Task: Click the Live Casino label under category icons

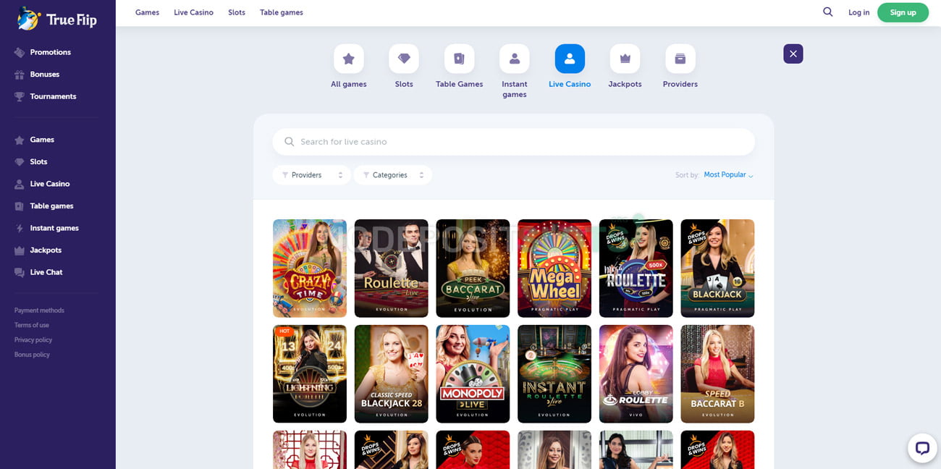Action: pos(570,84)
